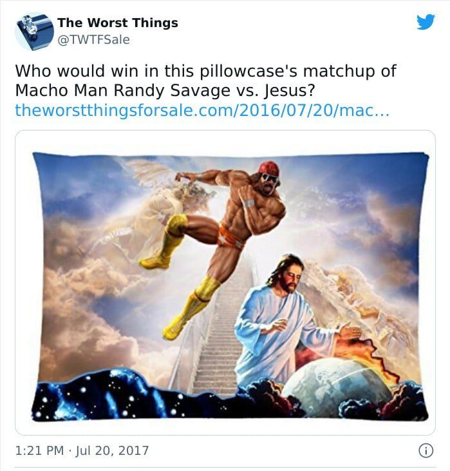Click the blue Twitter bird logo
The height and width of the screenshot is (471, 450).
426,22
